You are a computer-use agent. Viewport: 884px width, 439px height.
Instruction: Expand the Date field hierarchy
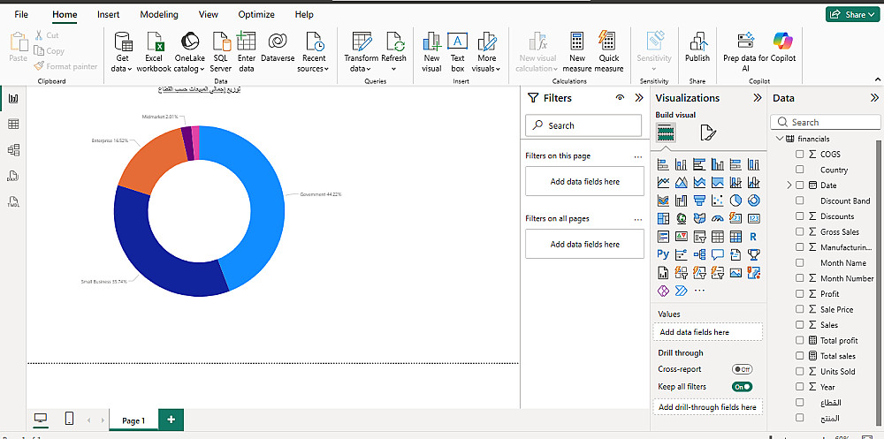tap(789, 185)
